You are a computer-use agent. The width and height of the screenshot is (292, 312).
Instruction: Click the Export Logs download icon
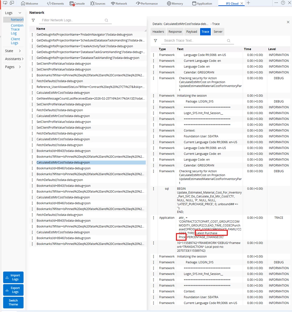pyautogui.click(x=7, y=290)
